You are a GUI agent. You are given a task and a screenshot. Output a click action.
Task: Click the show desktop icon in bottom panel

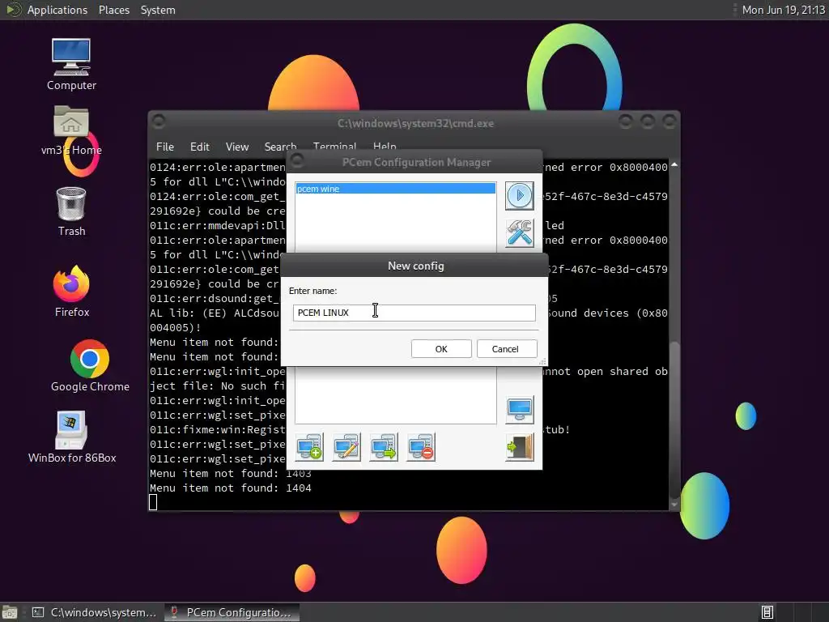10,612
